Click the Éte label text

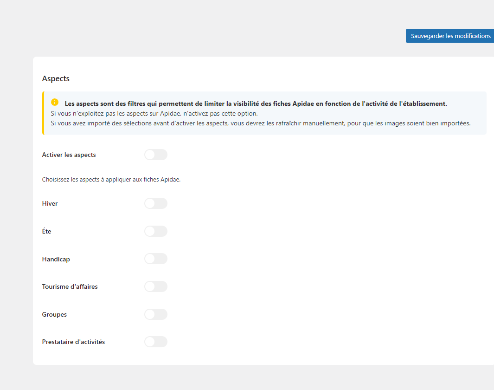pyautogui.click(x=46, y=231)
